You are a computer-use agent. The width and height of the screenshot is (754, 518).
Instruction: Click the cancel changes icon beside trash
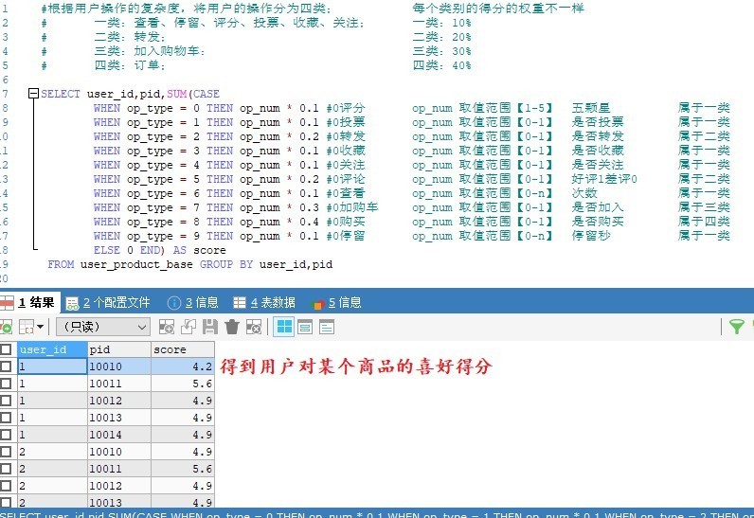(x=254, y=327)
